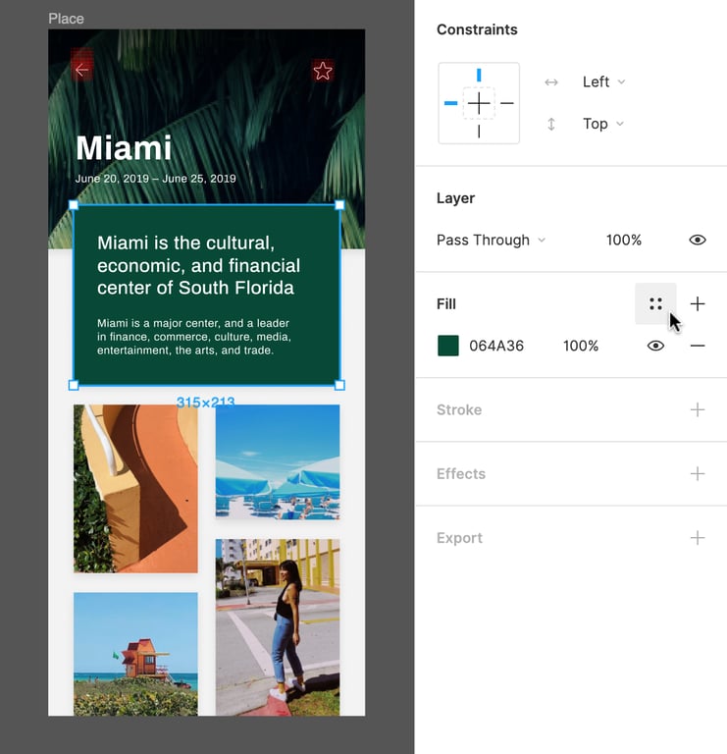727x754 pixels.
Task: Add a stroke with the plus icon
Action: pos(698,409)
